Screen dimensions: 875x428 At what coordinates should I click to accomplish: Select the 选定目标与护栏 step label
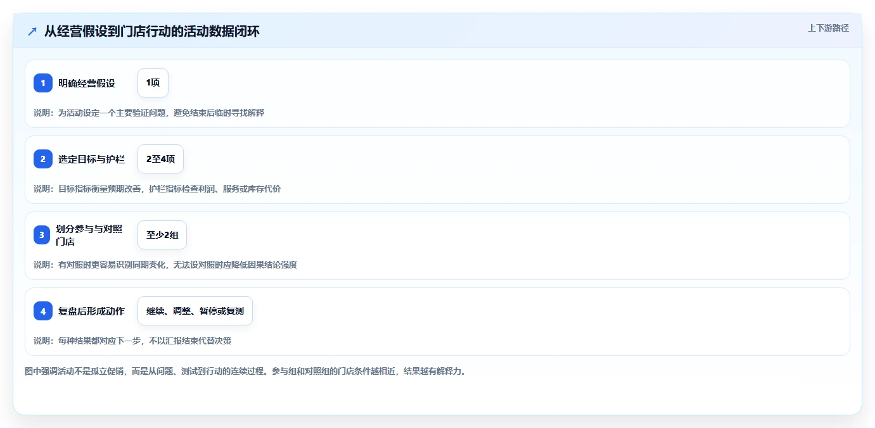tap(91, 159)
